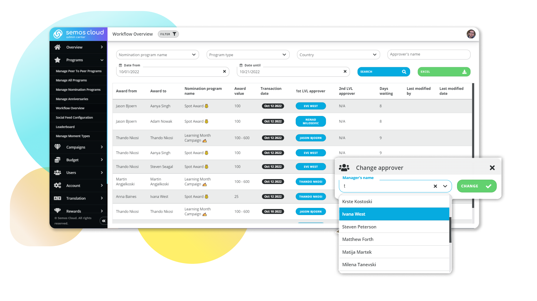Select Krste Kostoski from the list
This screenshot has height=301, width=537.
pyautogui.click(x=394, y=201)
